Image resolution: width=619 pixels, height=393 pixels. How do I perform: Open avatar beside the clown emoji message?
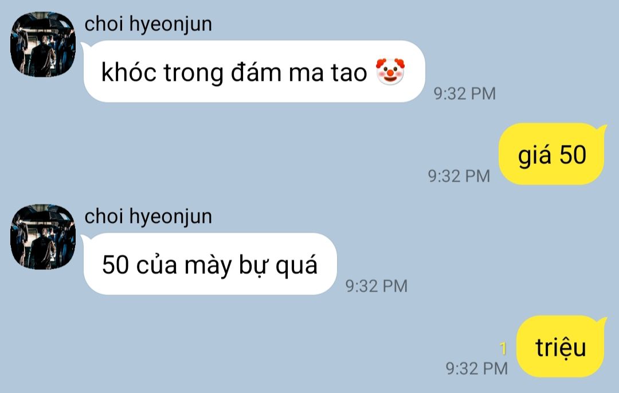(42, 44)
